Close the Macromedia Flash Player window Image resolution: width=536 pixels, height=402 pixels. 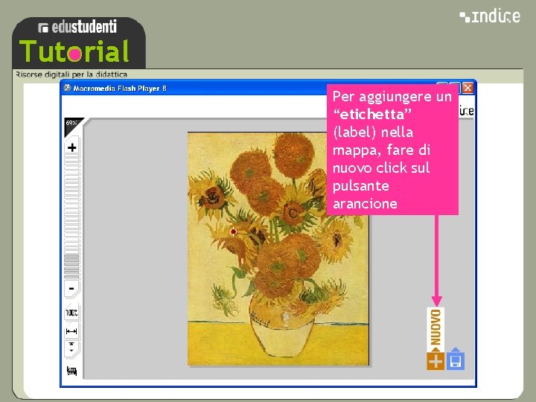tap(468, 88)
